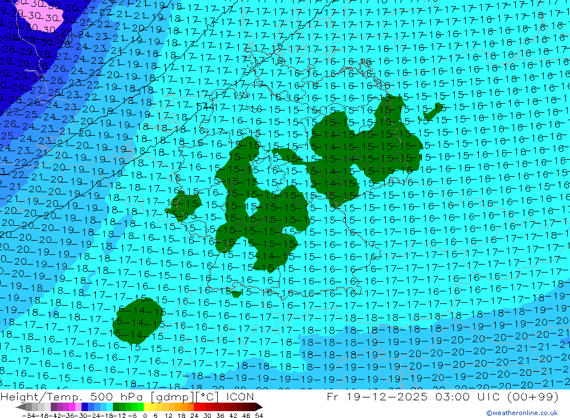Pick the dark green swatch near -18 on the legend
The image size is (570, 418).
pyautogui.click(x=116, y=407)
